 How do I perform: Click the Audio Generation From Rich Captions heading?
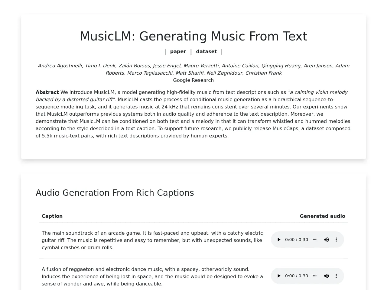tap(115, 193)
